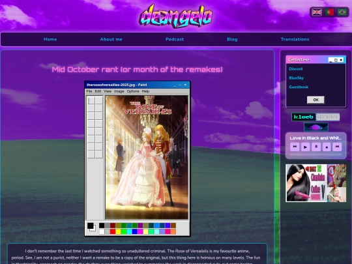The image size is (352, 264).
Task: Click the deangelo logo at the top
Action: tap(175, 16)
